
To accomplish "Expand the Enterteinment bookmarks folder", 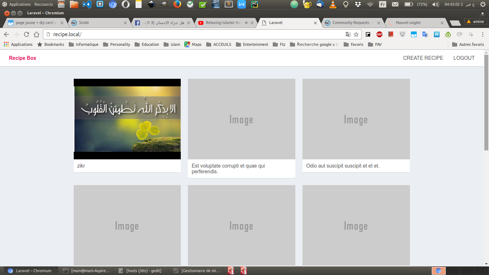I will (252, 44).
